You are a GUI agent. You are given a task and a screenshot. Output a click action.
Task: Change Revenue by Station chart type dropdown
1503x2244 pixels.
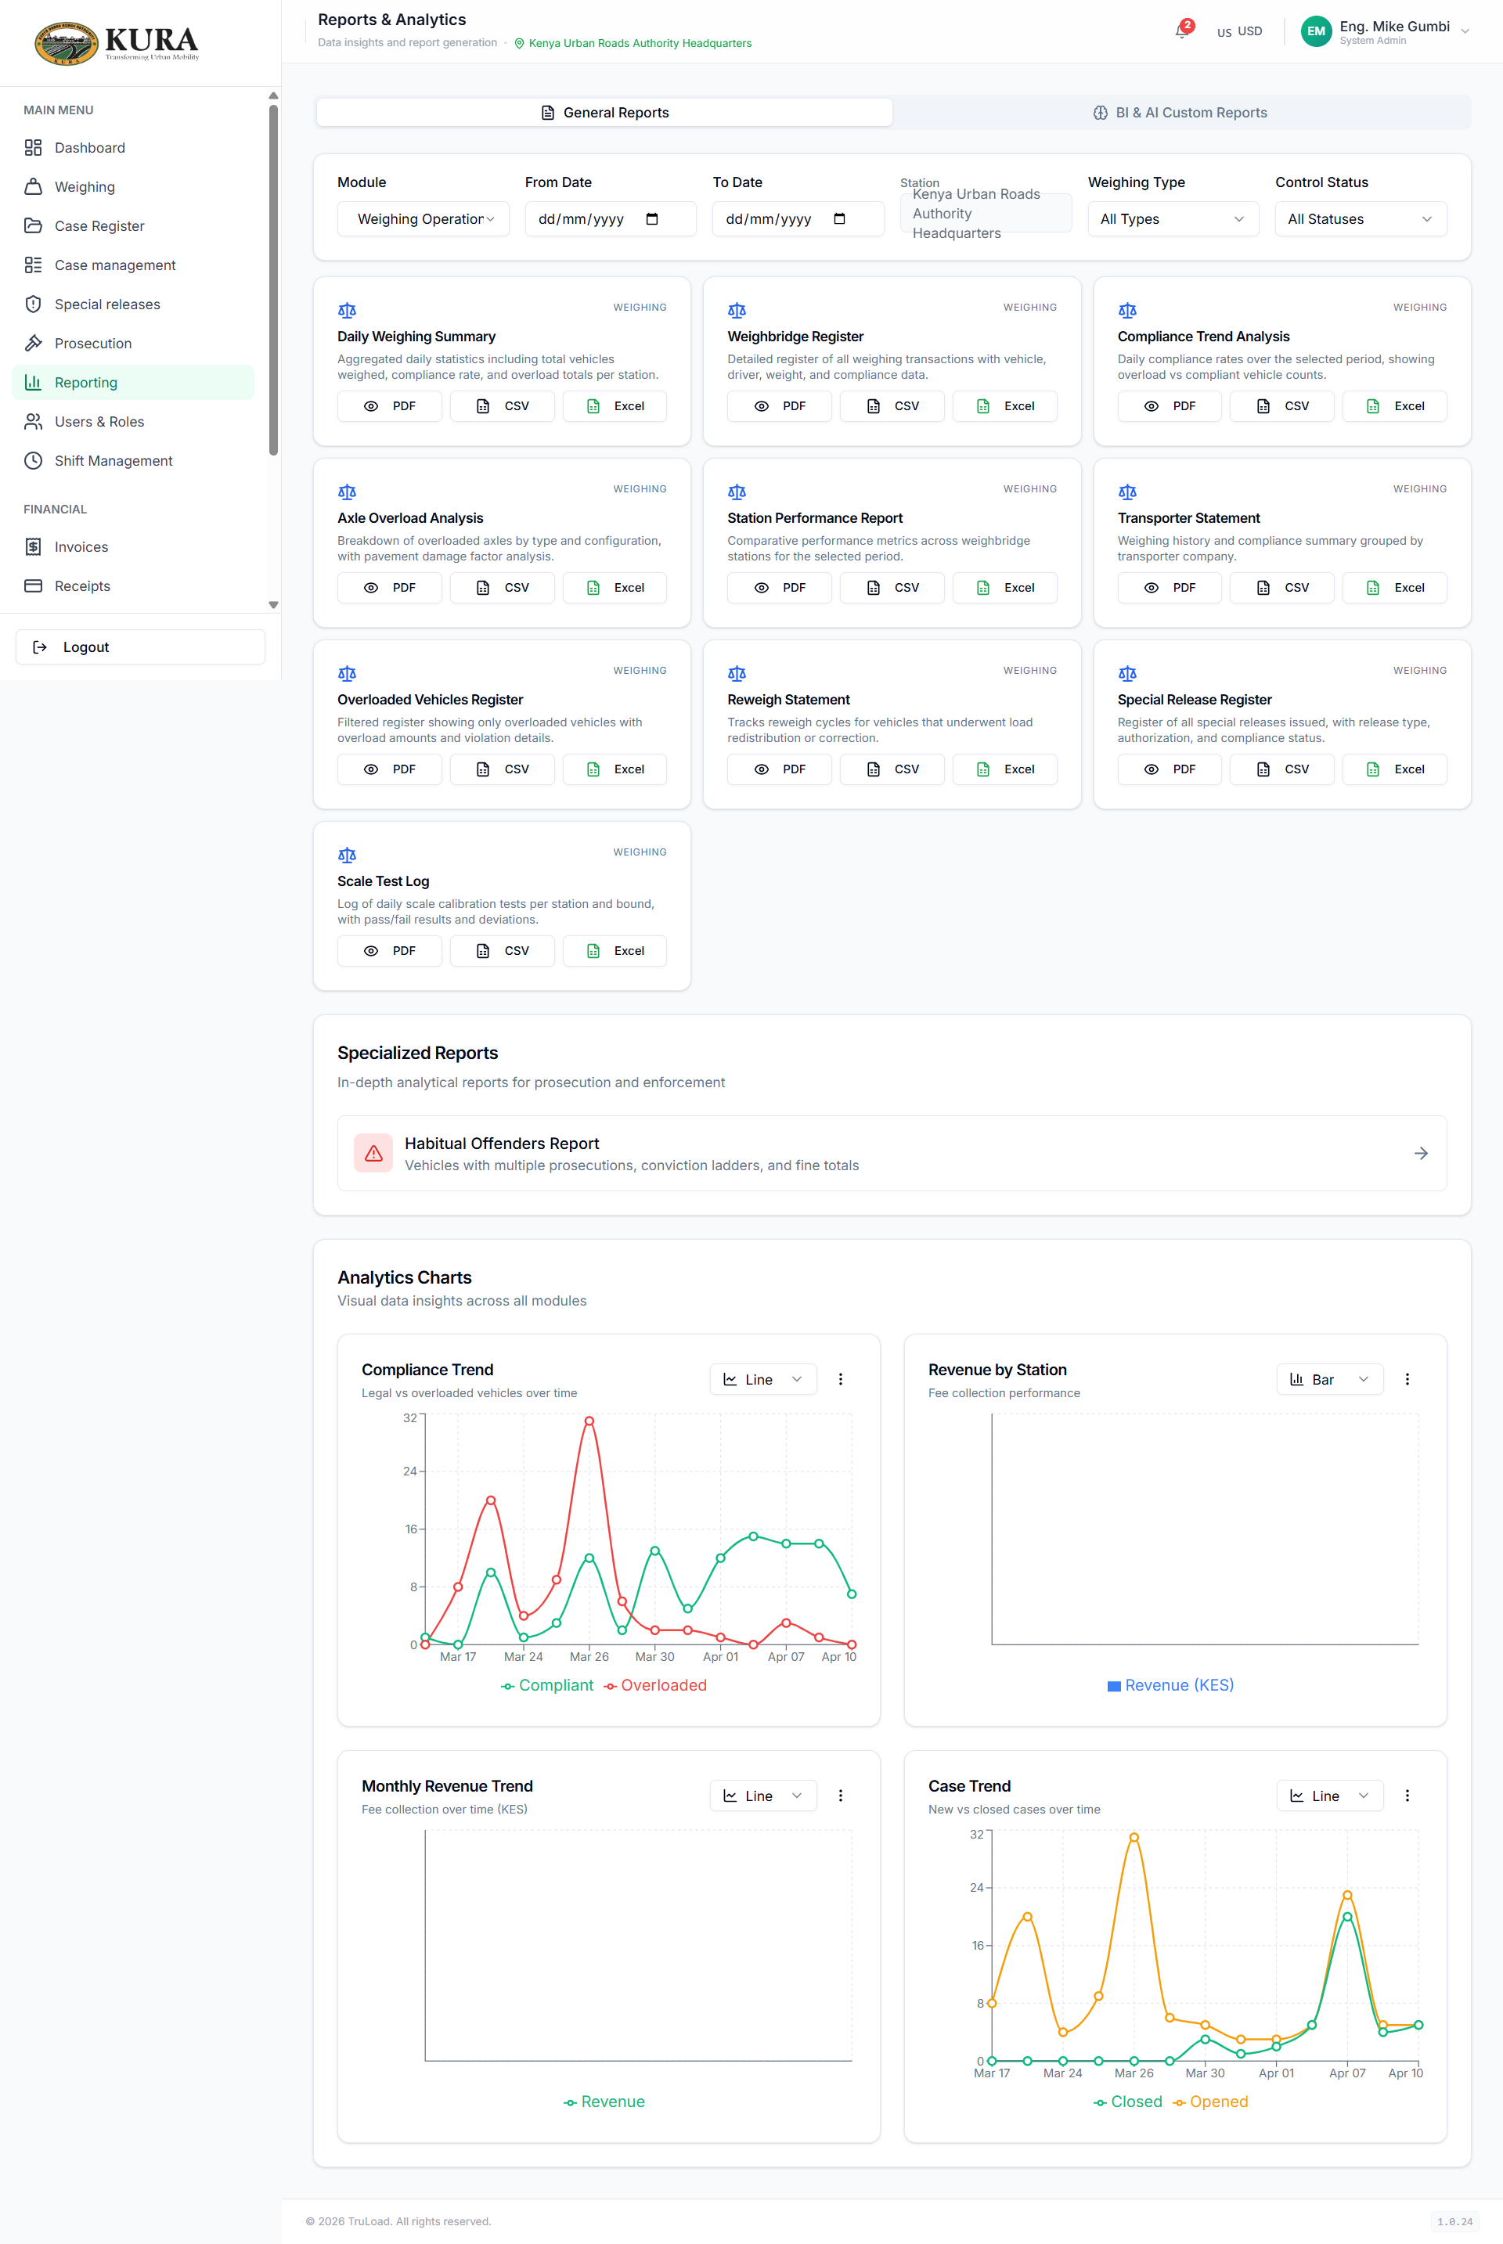[x=1329, y=1379]
